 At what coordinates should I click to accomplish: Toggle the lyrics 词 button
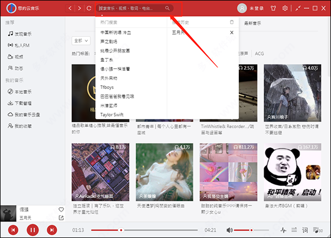[x=305, y=230]
